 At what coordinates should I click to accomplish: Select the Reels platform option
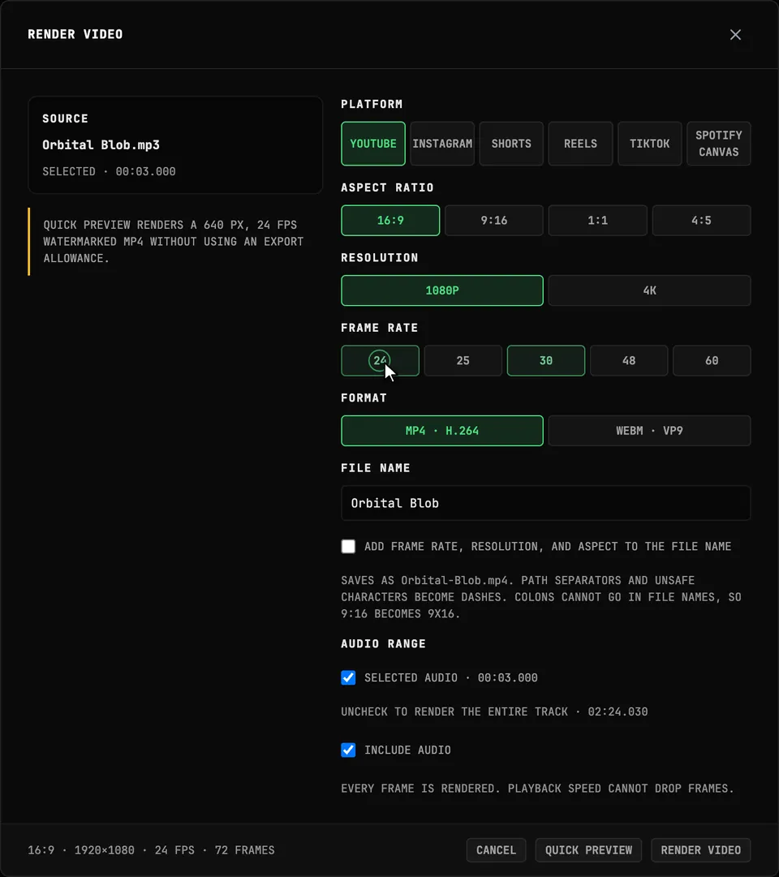tap(580, 144)
